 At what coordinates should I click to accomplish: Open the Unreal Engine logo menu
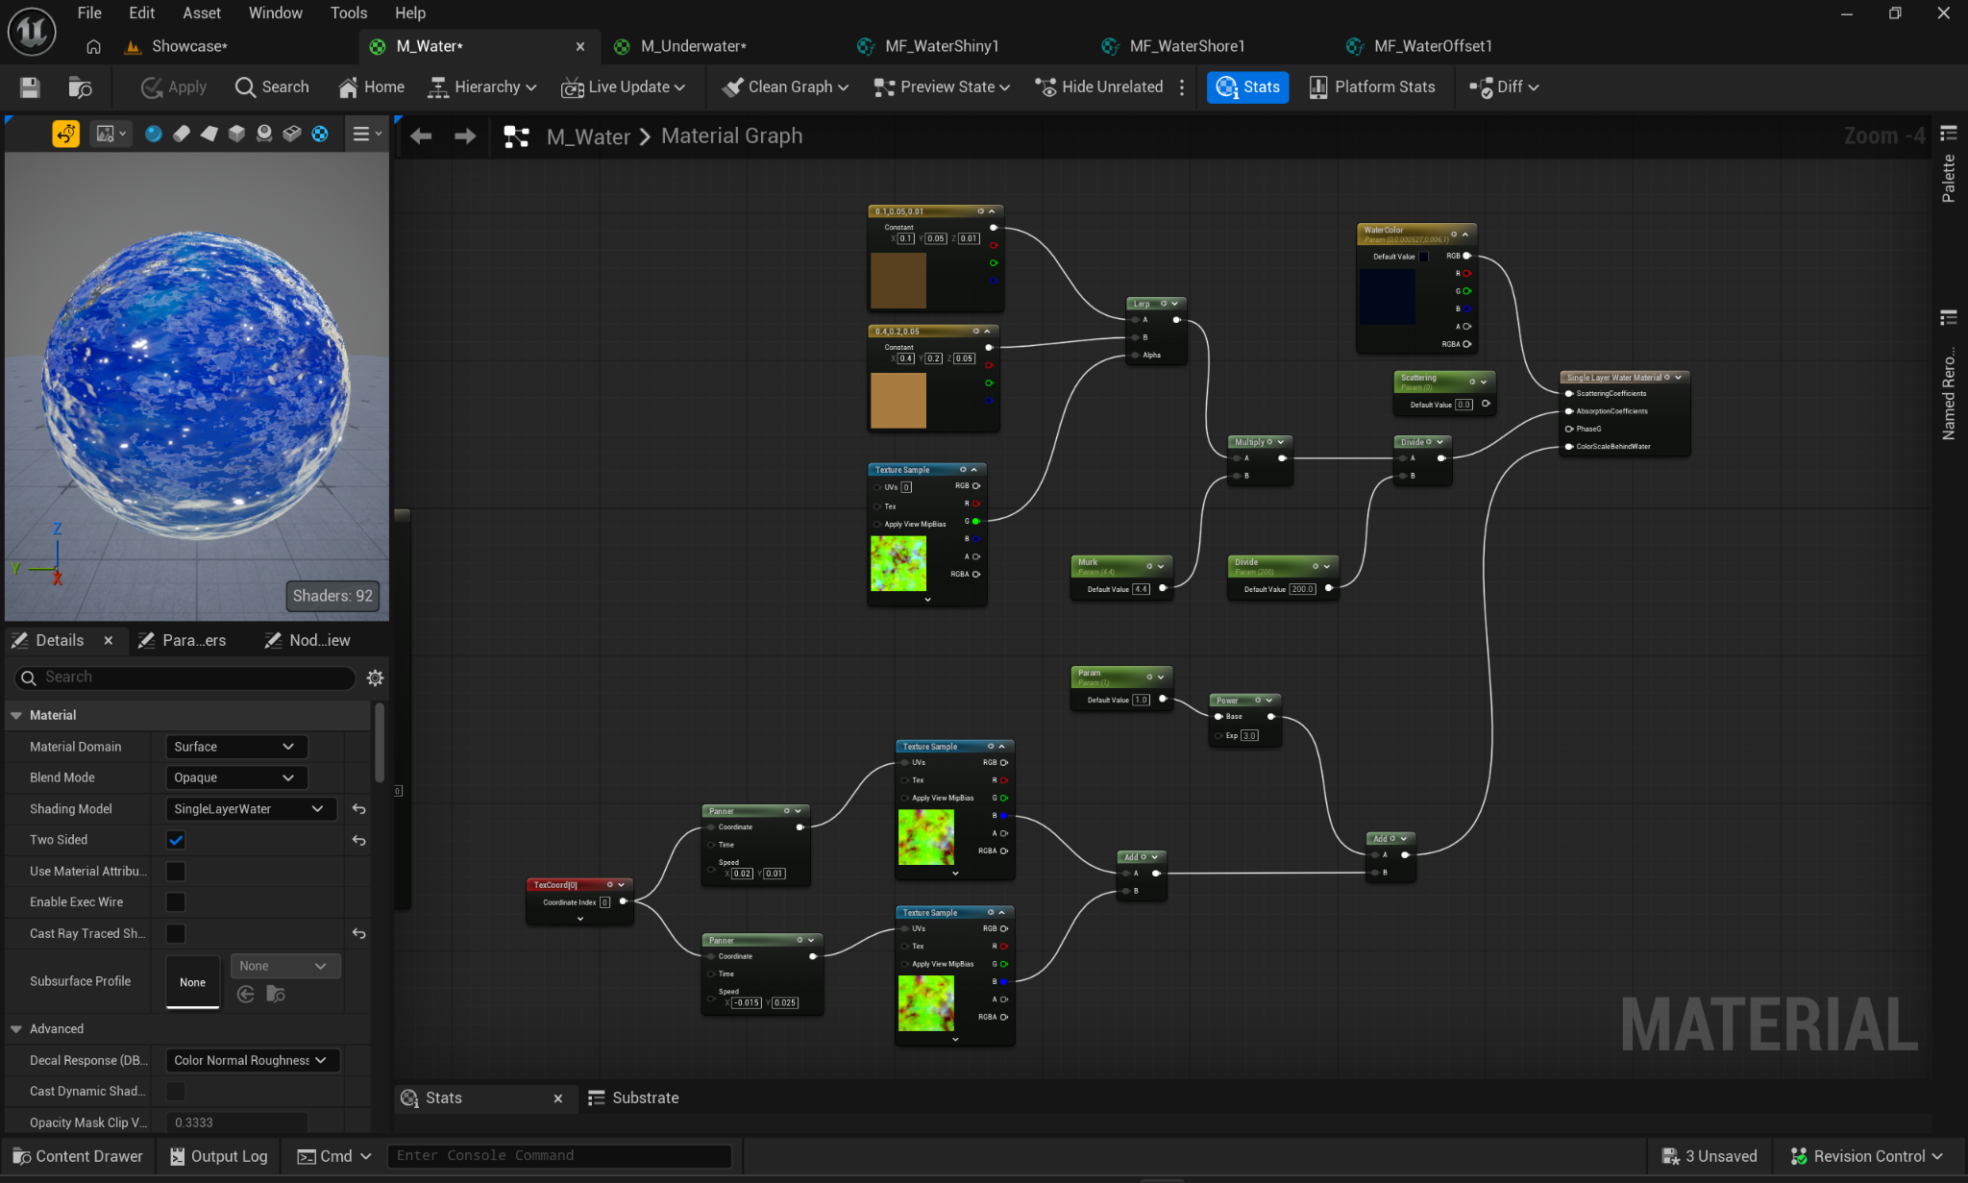32,32
